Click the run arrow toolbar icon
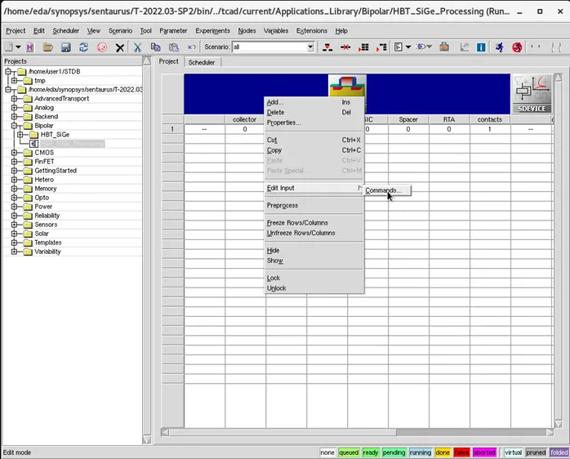 point(421,47)
